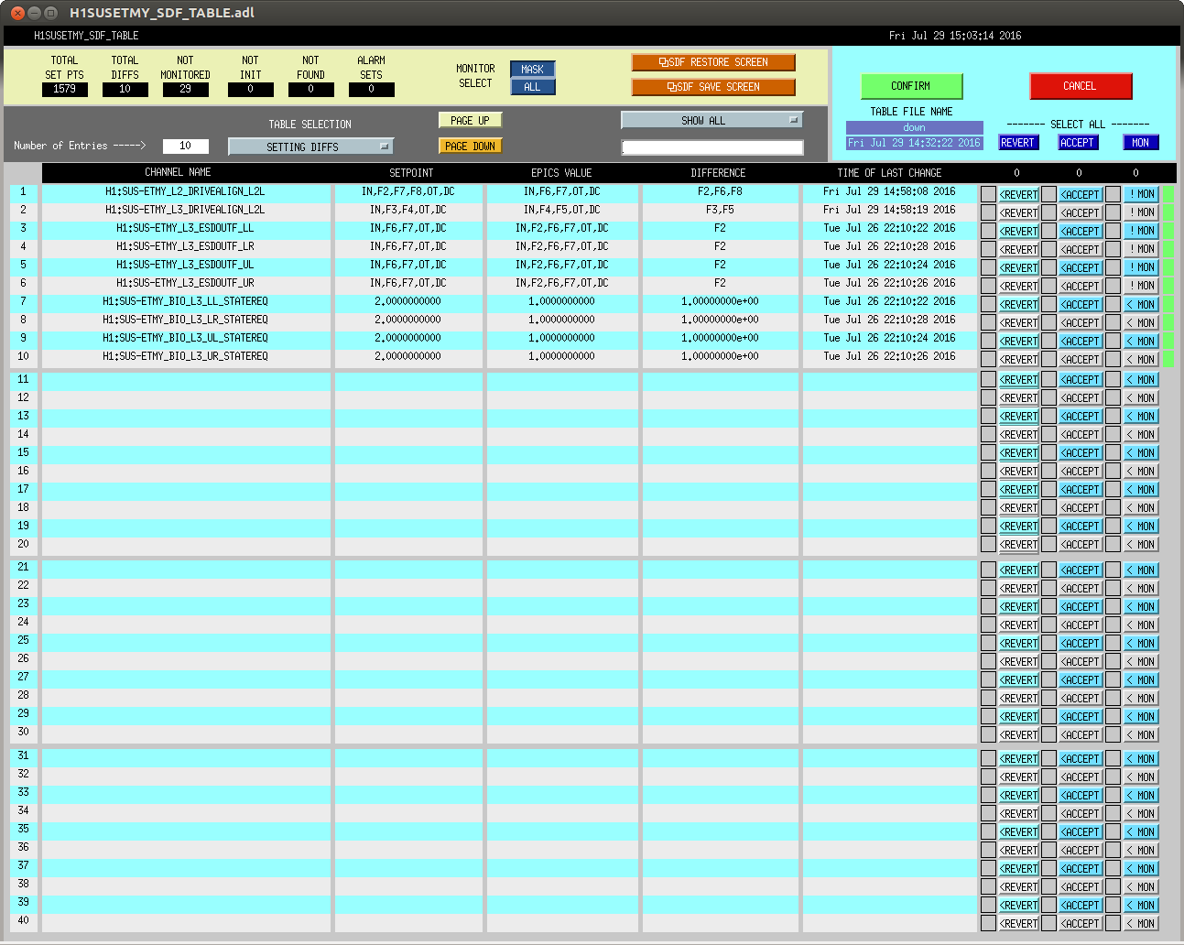Click ACCEPT button in row 25
This screenshot has width=1184, height=945.
tap(1081, 643)
